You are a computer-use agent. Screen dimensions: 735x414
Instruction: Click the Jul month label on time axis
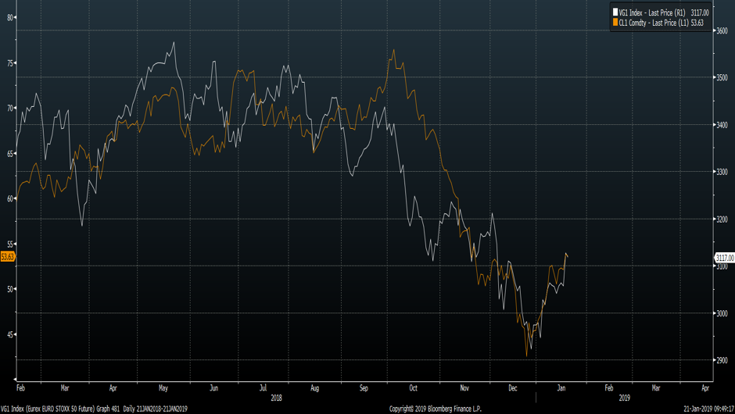click(263, 387)
